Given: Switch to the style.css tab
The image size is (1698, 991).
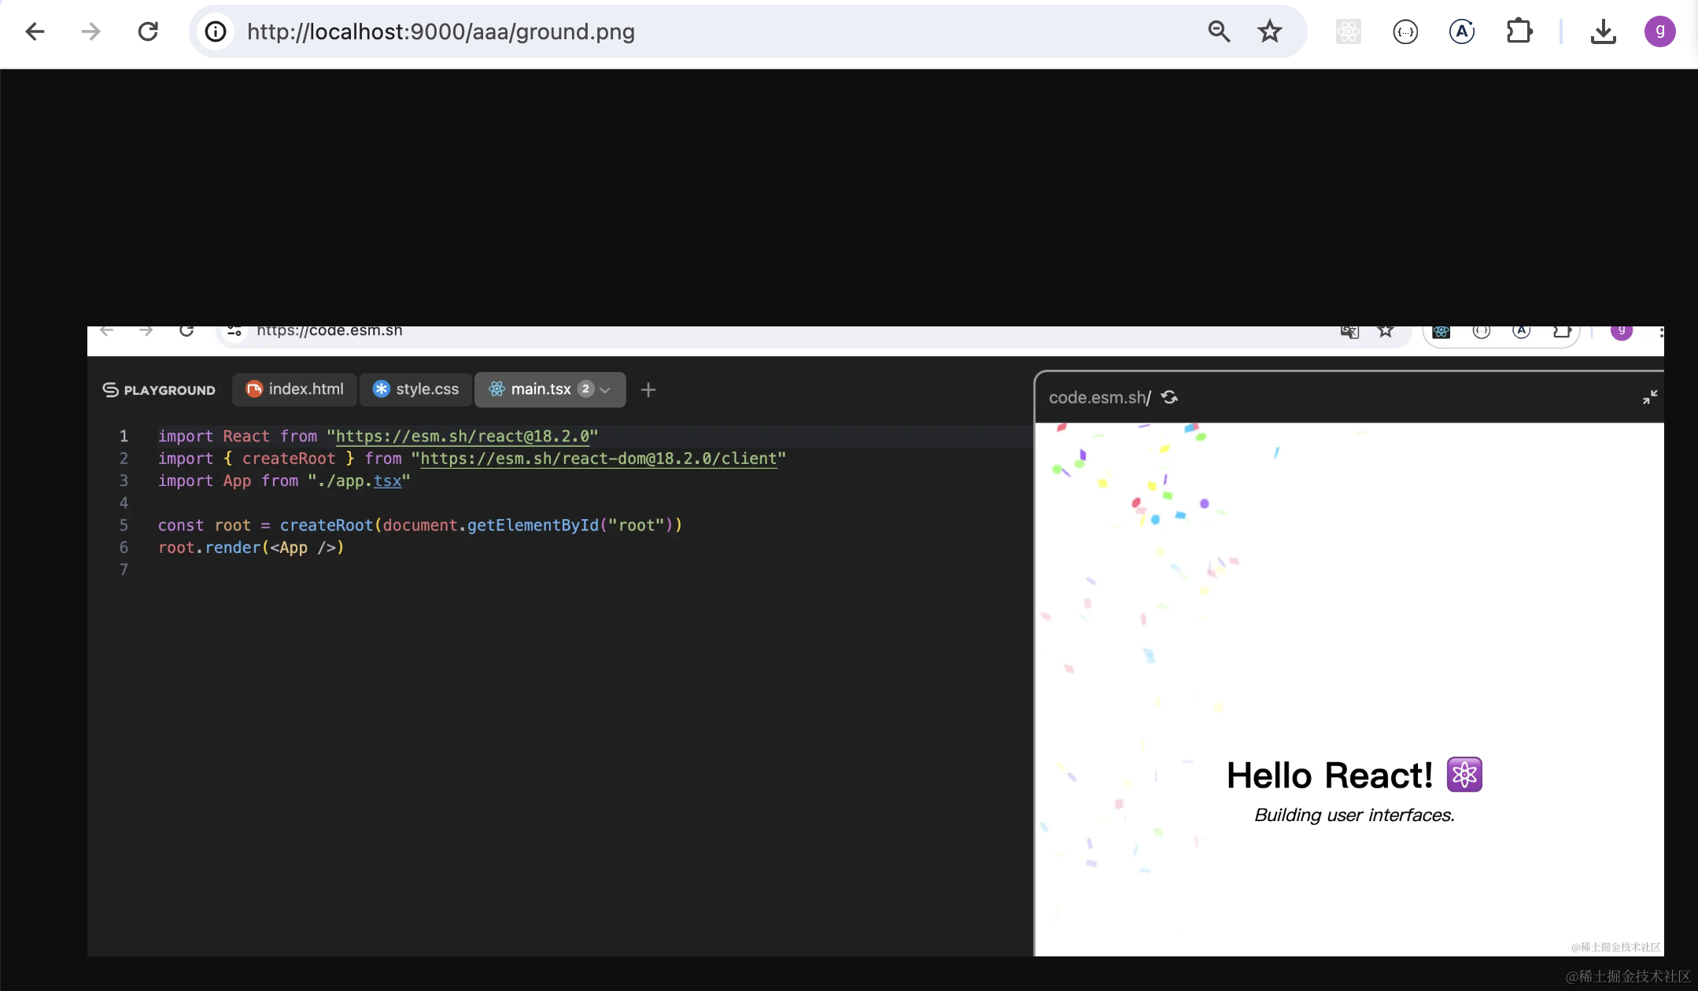Looking at the screenshot, I should [x=416, y=389].
